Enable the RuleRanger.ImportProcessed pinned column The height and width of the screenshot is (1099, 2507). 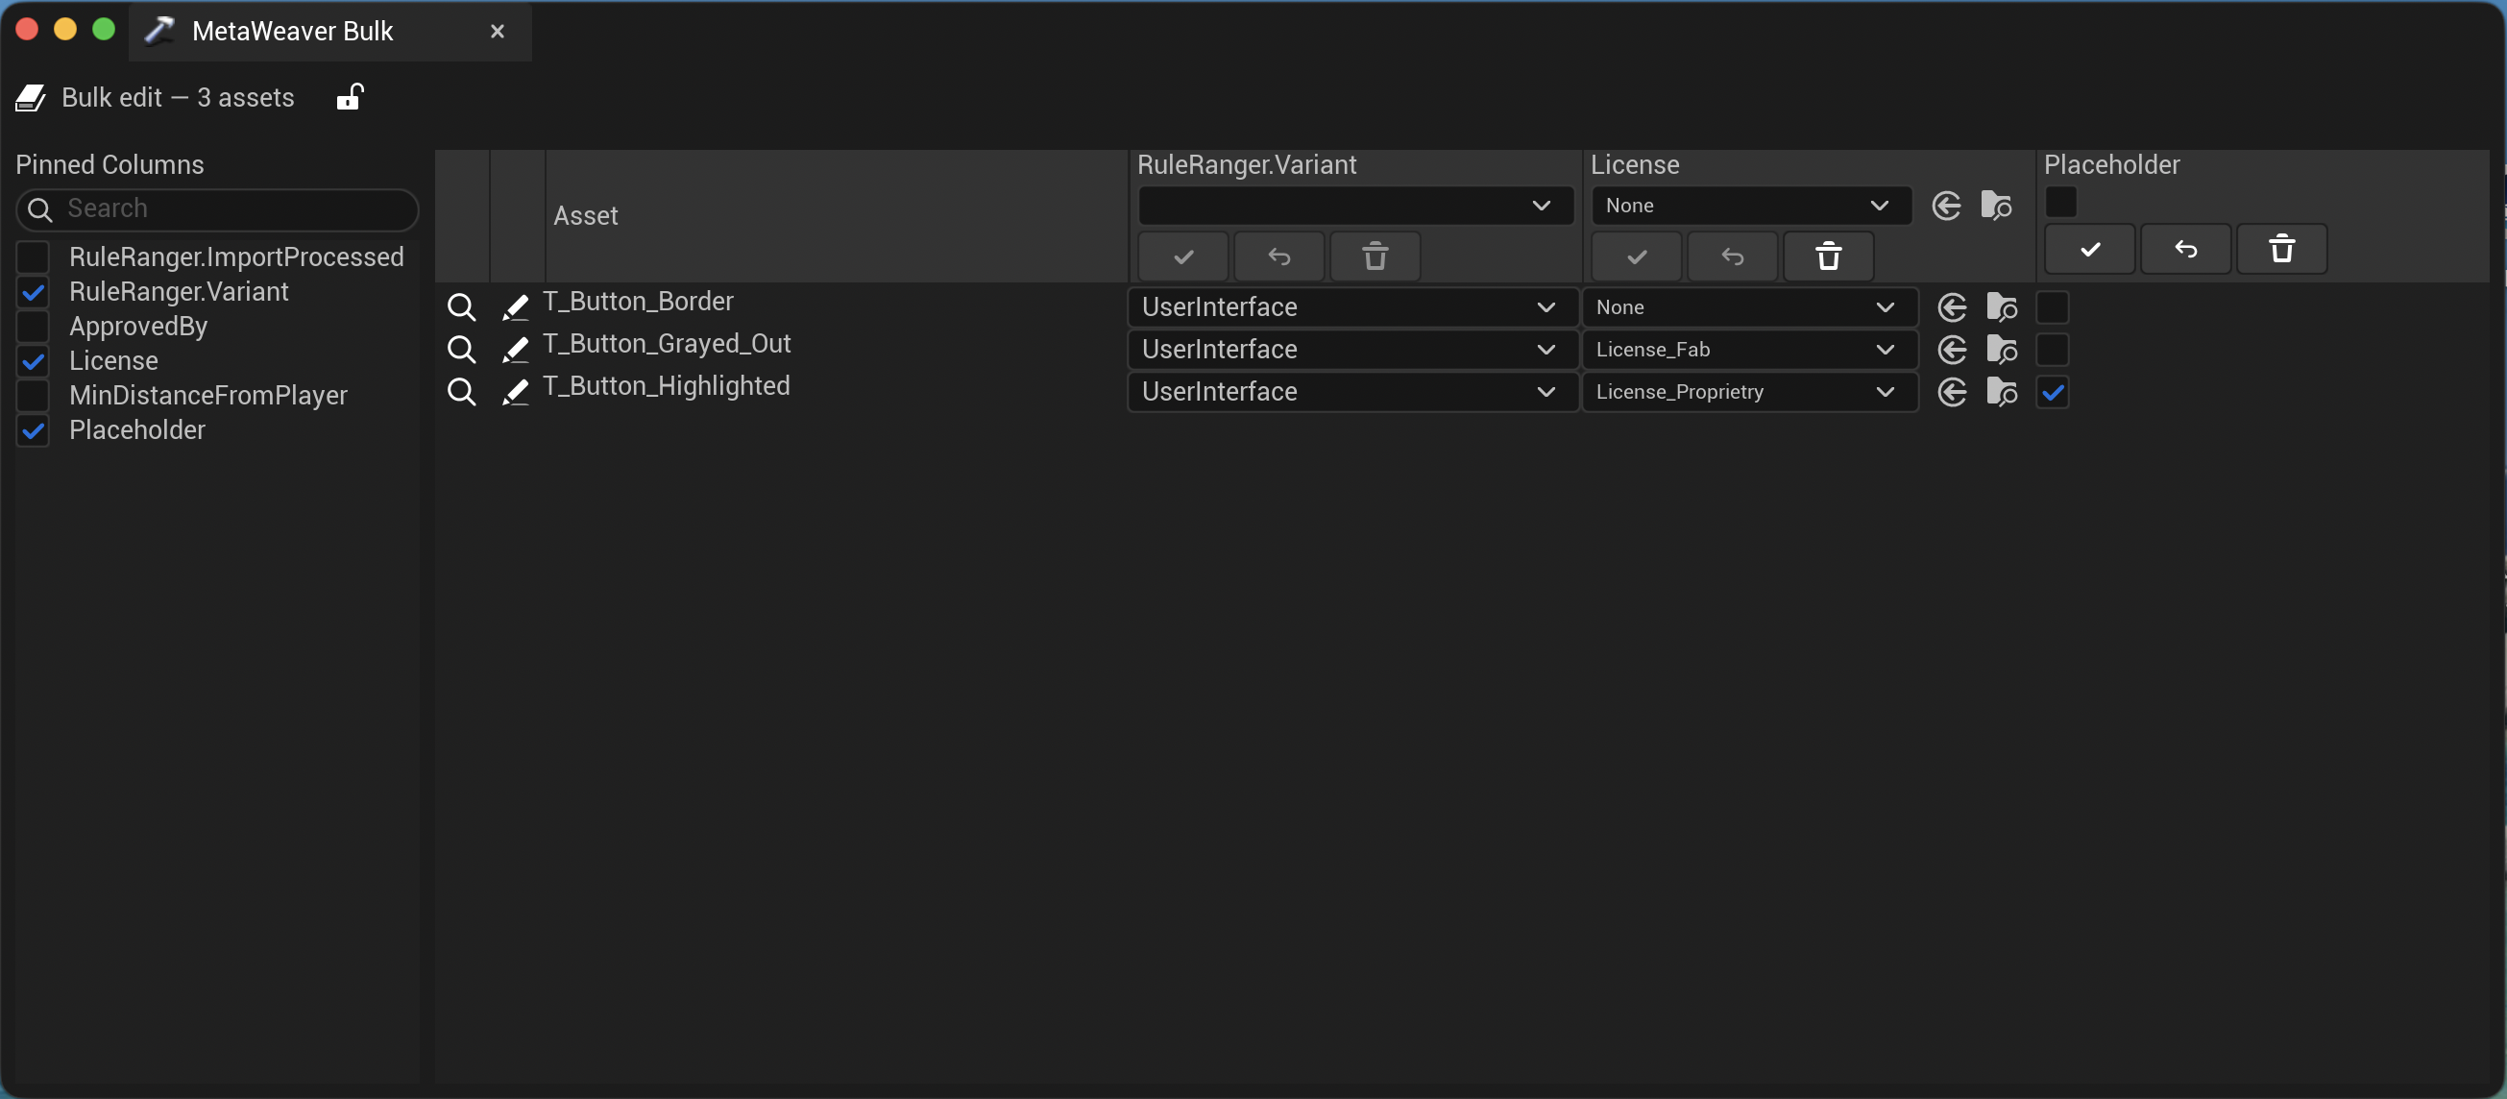(x=33, y=257)
